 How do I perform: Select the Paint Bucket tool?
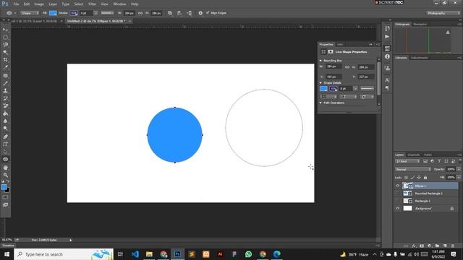click(x=5, y=113)
